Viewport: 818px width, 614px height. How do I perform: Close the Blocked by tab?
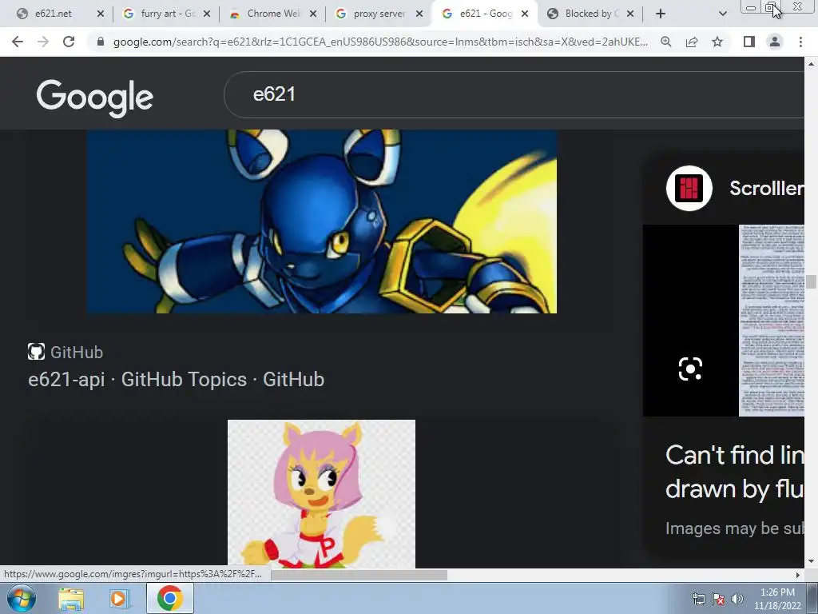tap(630, 14)
